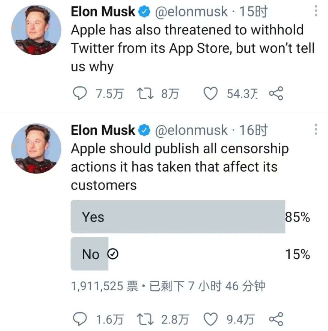This screenshot has height=331, width=328.
Task: Select the No poll option
Action: (x=89, y=254)
